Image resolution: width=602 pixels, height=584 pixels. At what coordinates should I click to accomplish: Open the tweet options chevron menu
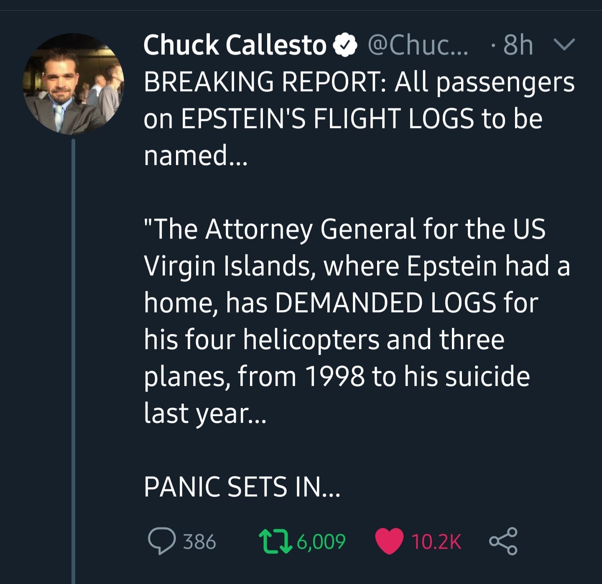[x=564, y=44]
